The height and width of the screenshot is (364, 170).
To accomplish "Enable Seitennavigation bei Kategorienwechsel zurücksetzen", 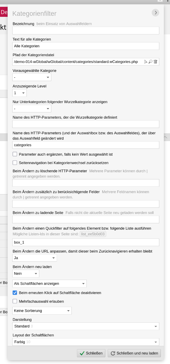I will (15, 163).
